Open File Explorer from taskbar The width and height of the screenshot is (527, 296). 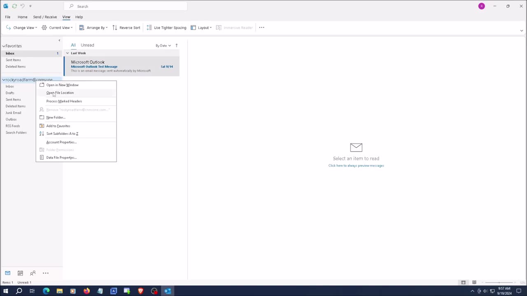tap(60, 291)
